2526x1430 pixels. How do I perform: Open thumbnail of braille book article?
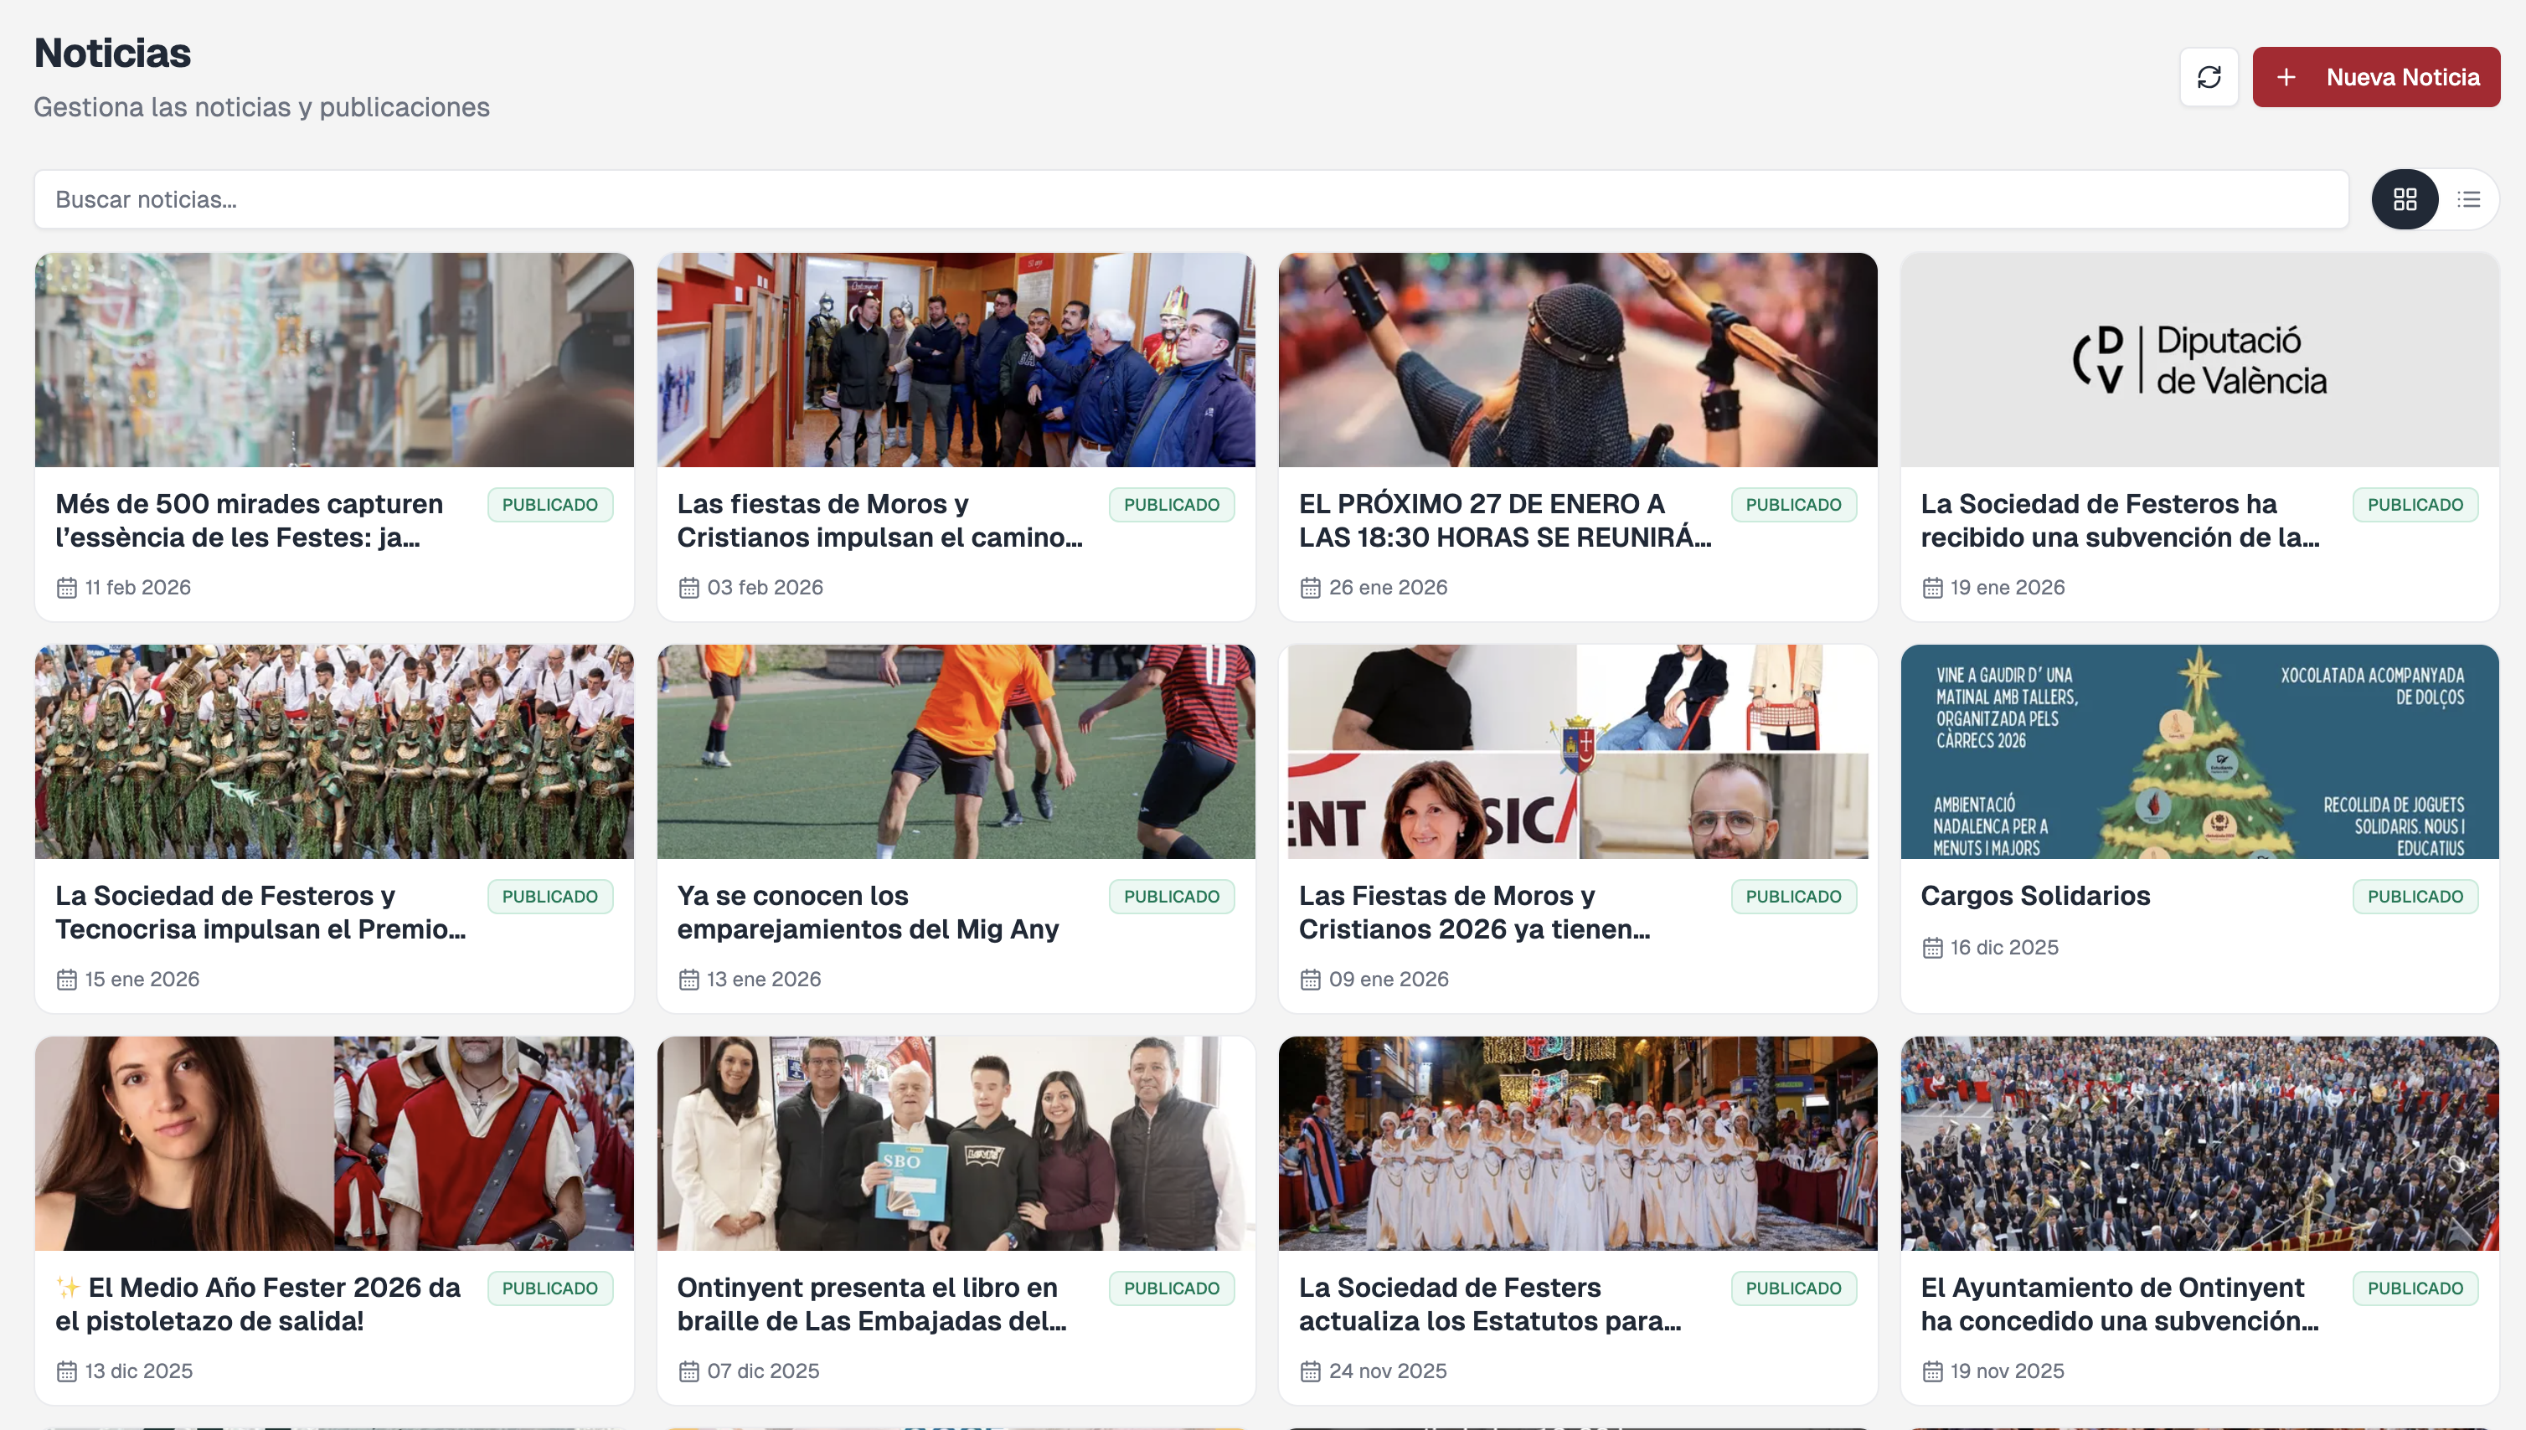(x=956, y=1143)
